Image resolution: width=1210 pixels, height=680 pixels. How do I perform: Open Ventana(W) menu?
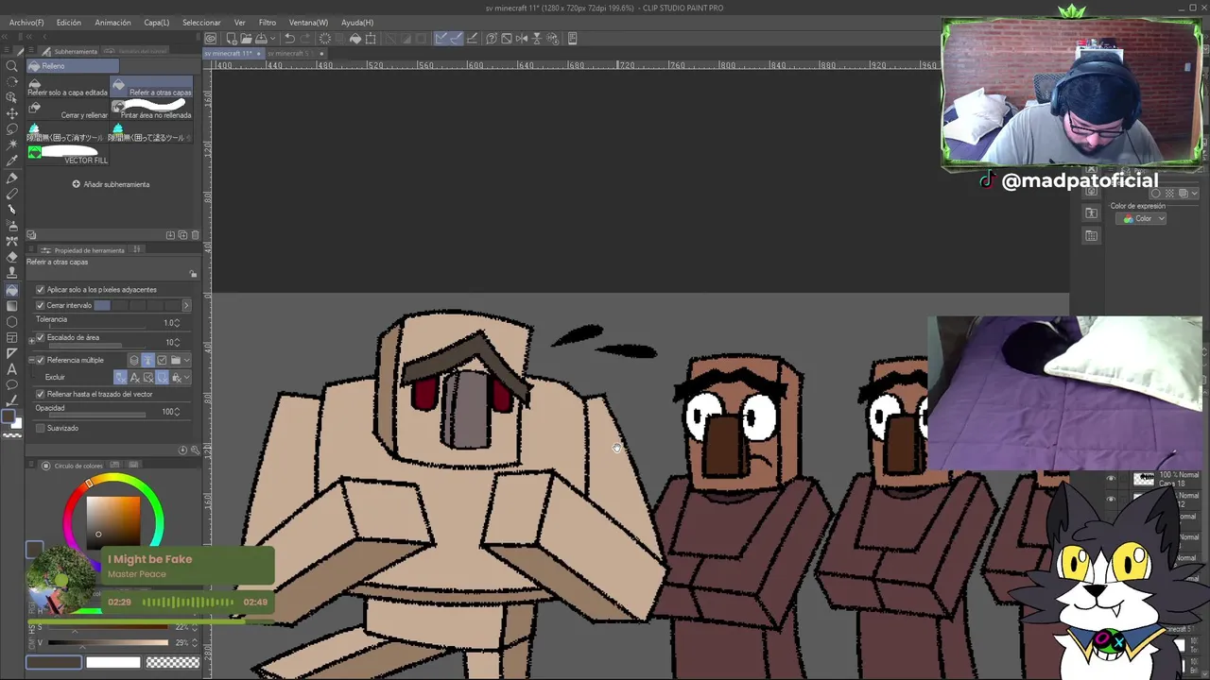pos(308,22)
